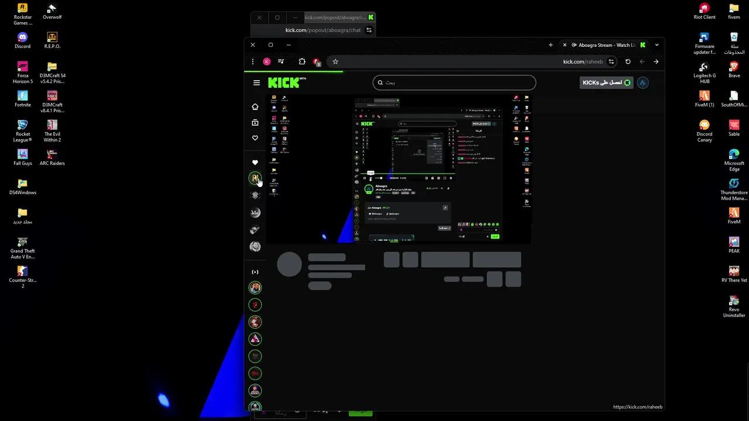This screenshot has width=749, height=421.
Task: Open Logitech G HUB shortcut
Action: [705, 73]
